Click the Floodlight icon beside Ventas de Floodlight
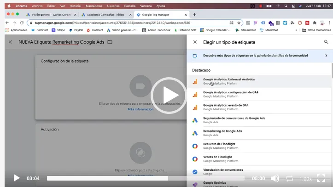The height and width of the screenshot is (187, 333). [195, 159]
